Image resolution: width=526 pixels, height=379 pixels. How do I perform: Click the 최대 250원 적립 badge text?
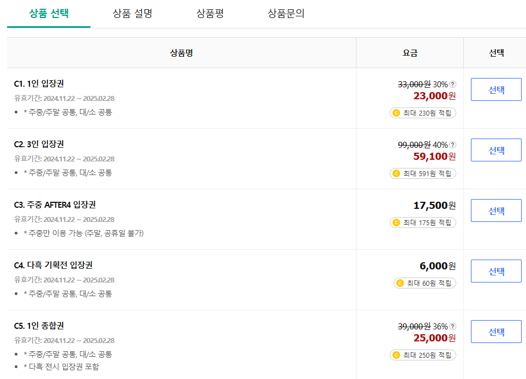coord(427,355)
